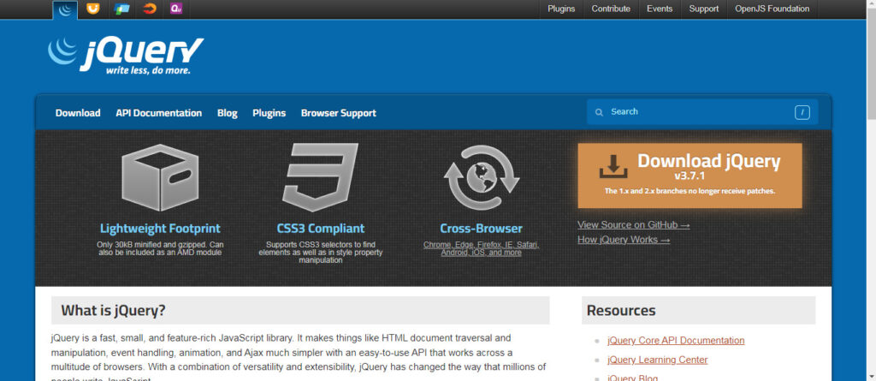Click the jQuery project icon in top bar
The width and height of the screenshot is (876, 381).
(65, 9)
